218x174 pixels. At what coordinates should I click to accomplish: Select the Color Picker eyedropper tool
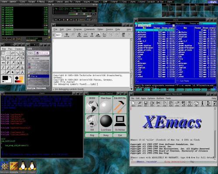pyautogui.click(x=13, y=63)
